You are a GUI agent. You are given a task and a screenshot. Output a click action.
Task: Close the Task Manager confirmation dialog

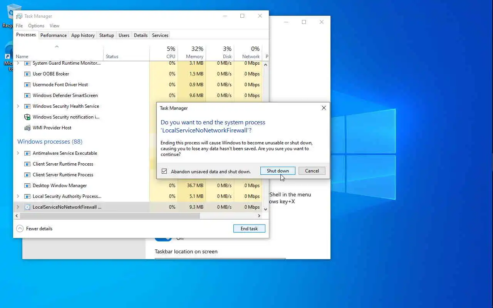[324, 108]
